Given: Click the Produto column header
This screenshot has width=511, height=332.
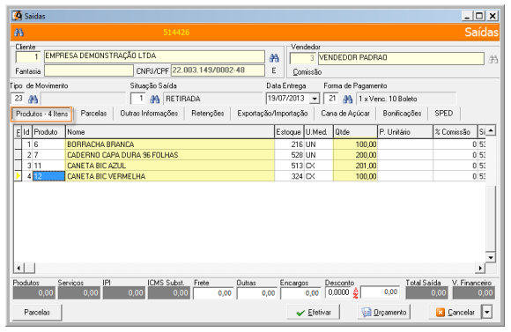Looking at the screenshot, I should [x=48, y=132].
